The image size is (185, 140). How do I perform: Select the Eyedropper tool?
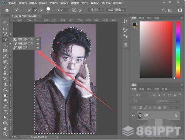pyautogui.click(x=5, y=56)
